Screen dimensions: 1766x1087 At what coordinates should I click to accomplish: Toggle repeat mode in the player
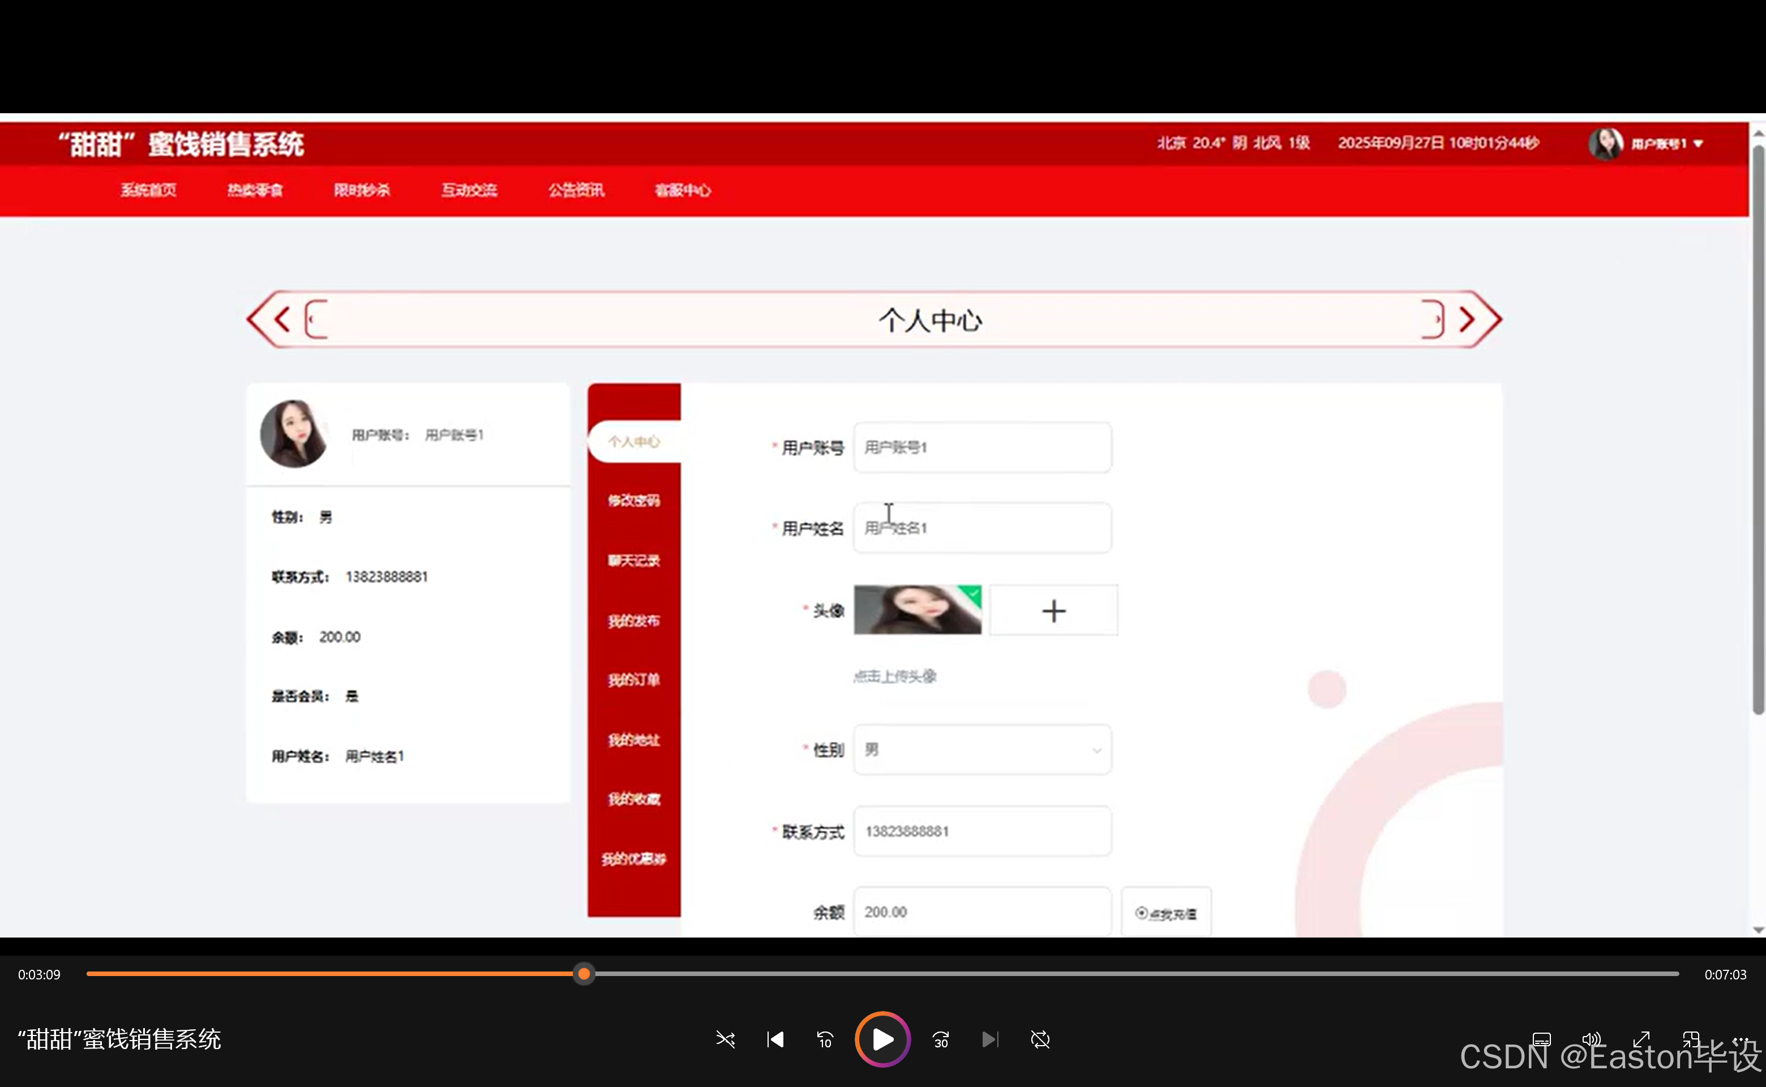[1040, 1039]
